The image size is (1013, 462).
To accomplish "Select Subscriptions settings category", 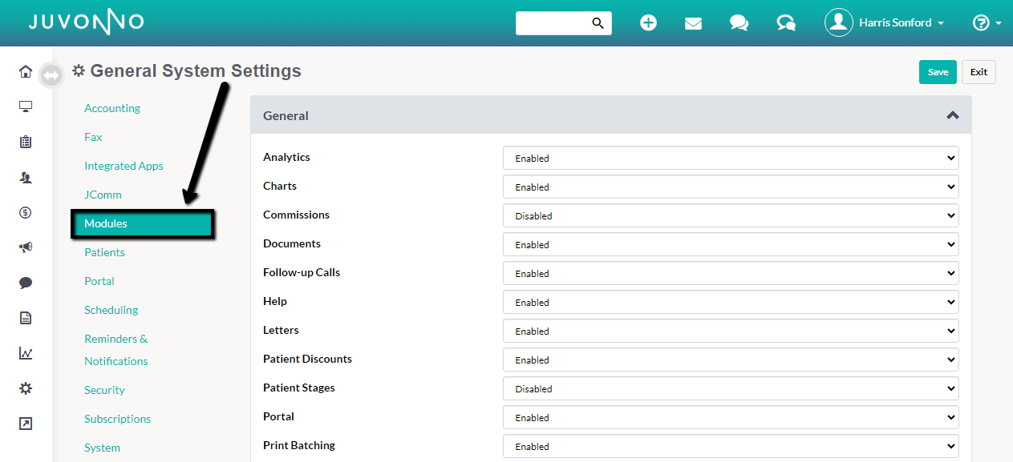I will pos(117,419).
